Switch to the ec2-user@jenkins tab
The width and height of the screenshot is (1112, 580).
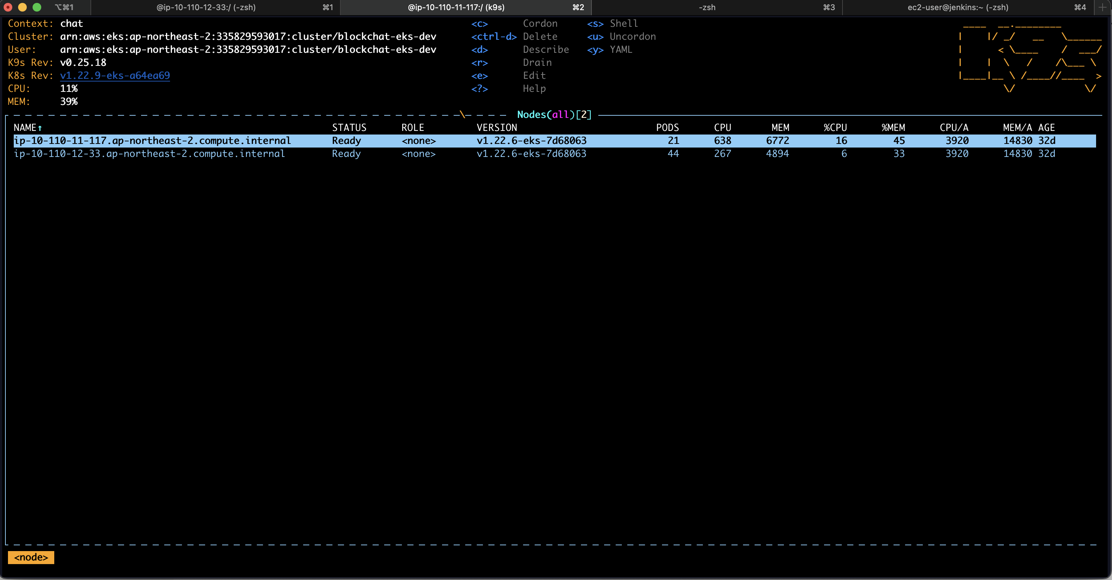[958, 7]
